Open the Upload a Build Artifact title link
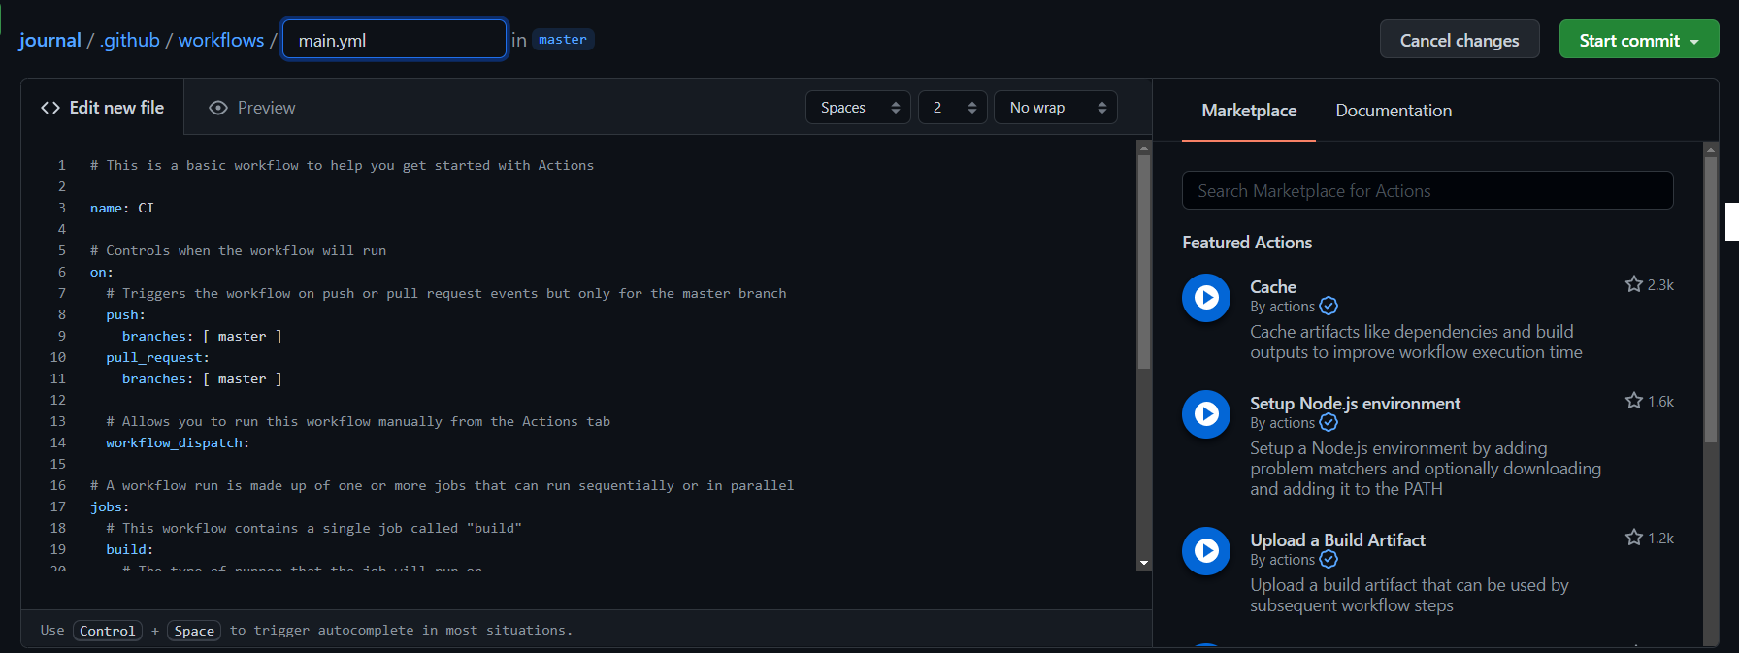The height and width of the screenshot is (653, 1739). click(x=1337, y=540)
